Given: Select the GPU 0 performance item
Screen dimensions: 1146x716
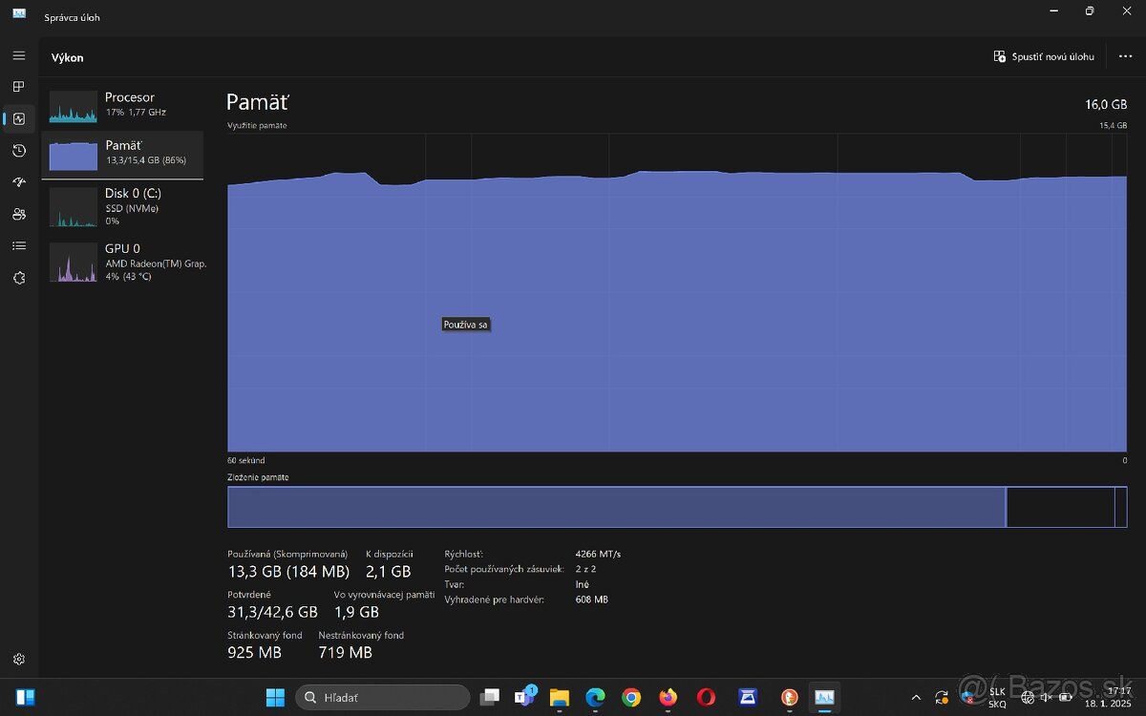Looking at the screenshot, I should pyautogui.click(x=122, y=263).
